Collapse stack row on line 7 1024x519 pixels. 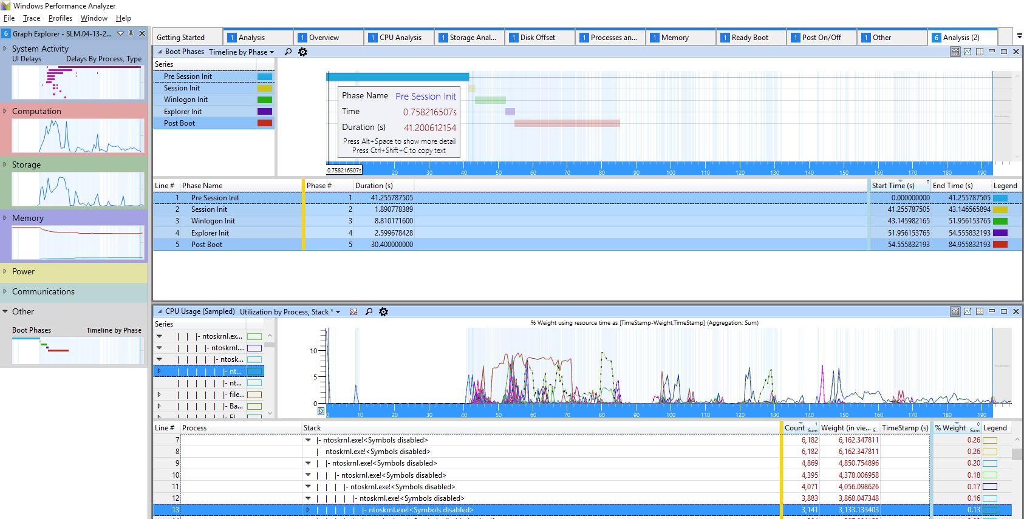tap(308, 440)
